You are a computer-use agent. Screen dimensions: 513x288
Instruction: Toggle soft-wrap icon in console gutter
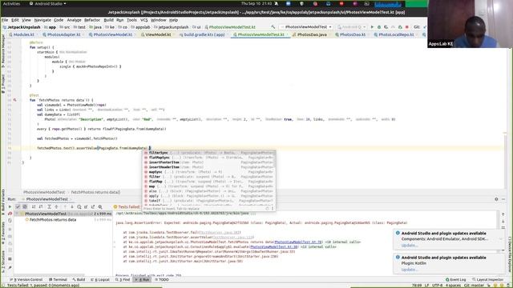pyautogui.click(x=503, y=227)
